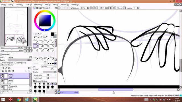Select Layer 1 in layer list
Viewport: 182px width, 102px height.
pos(15,82)
